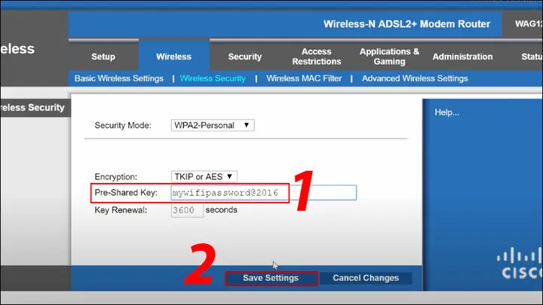
Task: Open the Help... link
Action: pos(446,112)
